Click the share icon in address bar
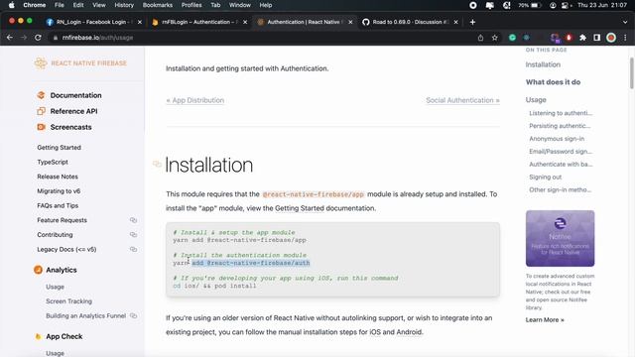This screenshot has height=357, width=635. click(x=480, y=38)
